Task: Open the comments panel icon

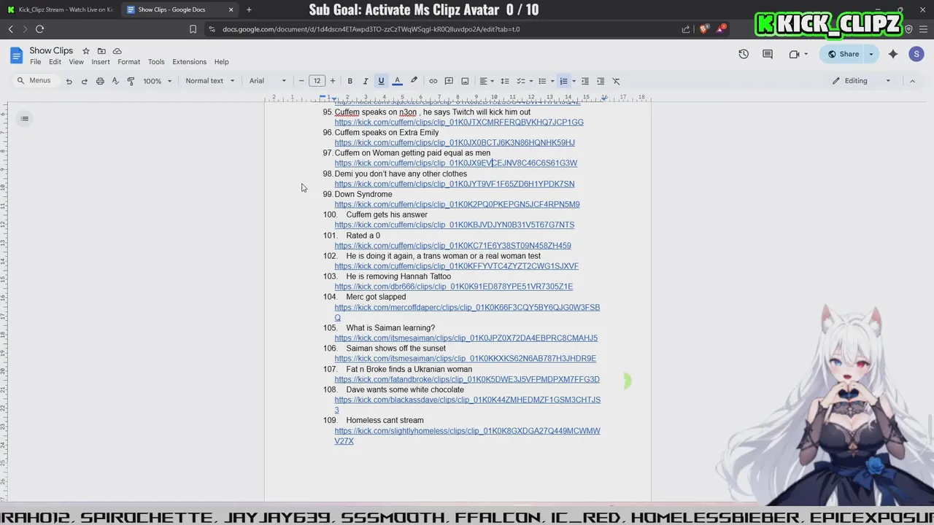Action: point(768,54)
